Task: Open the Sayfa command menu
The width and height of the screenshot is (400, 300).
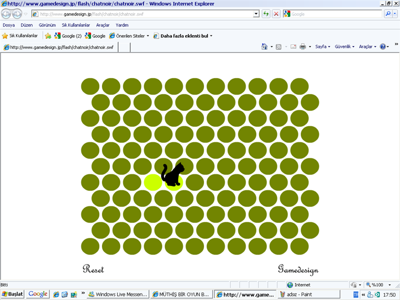Action: [x=322, y=46]
